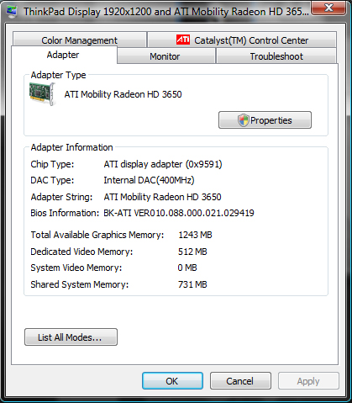The height and width of the screenshot is (403, 352).
Task: Click the UAC shield icon on the Properties button
Action: coord(243,120)
